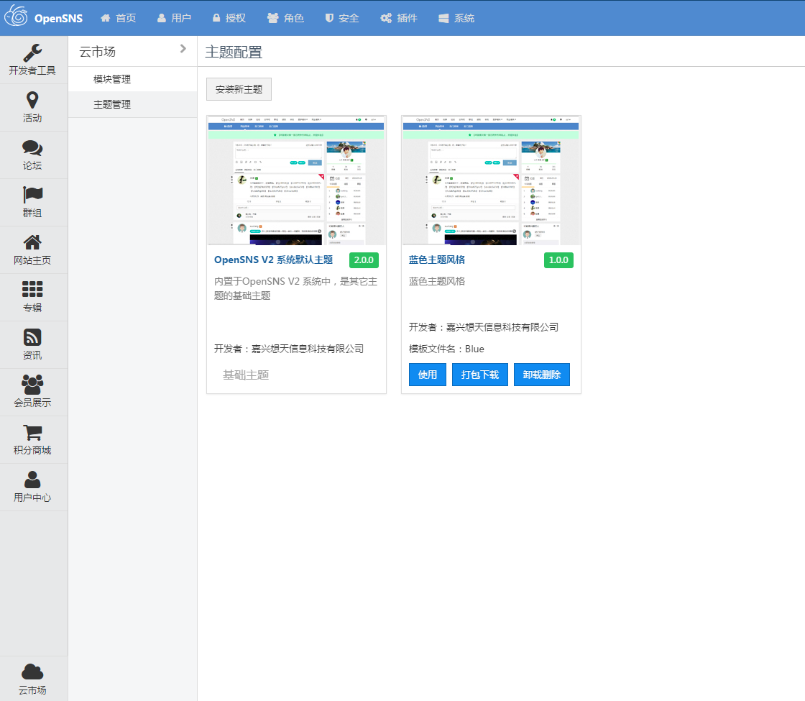Open the 用户中心 person icon
805x701 pixels.
pos(32,480)
